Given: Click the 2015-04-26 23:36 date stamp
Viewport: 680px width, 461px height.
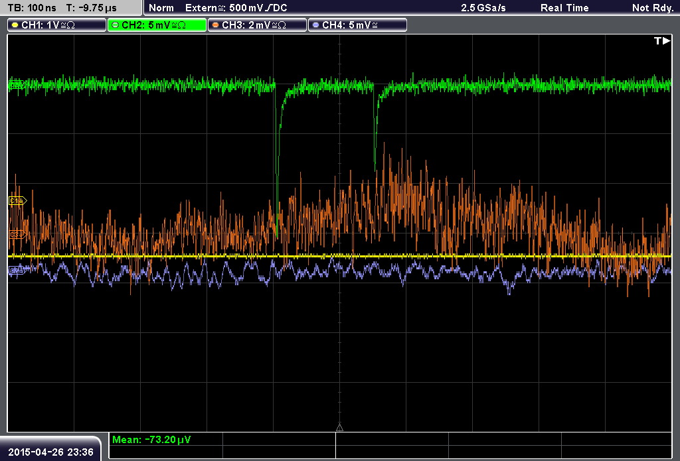Looking at the screenshot, I should [50, 452].
